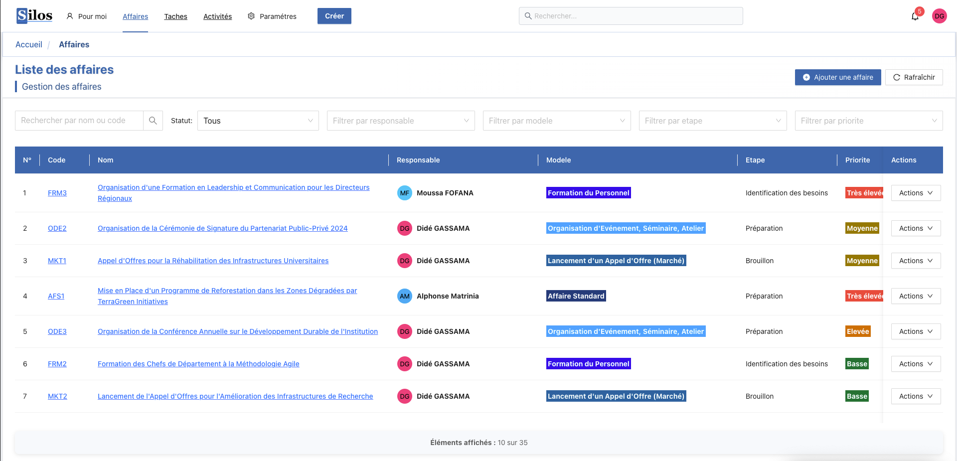Click the notification bell icon

tap(915, 16)
